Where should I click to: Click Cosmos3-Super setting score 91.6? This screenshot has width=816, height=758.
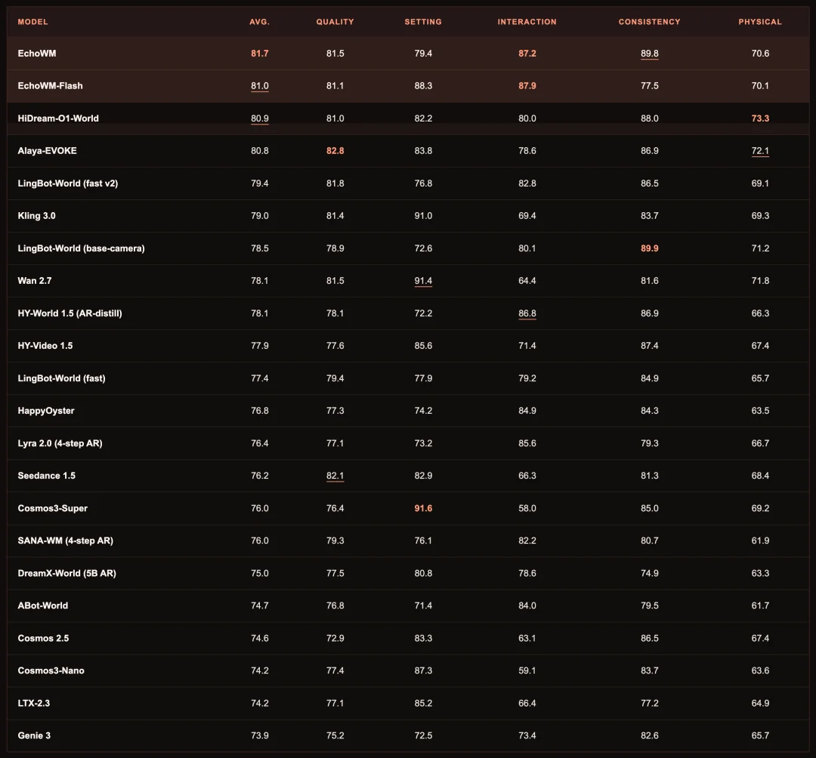tap(423, 508)
